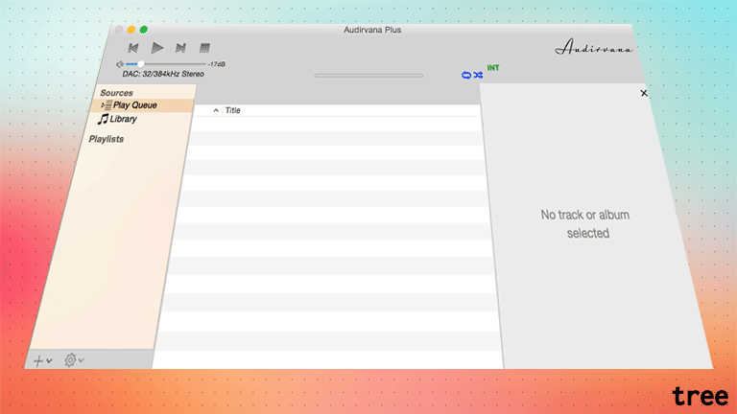
Task: Click the Play Queue list icon
Action: pos(107,105)
